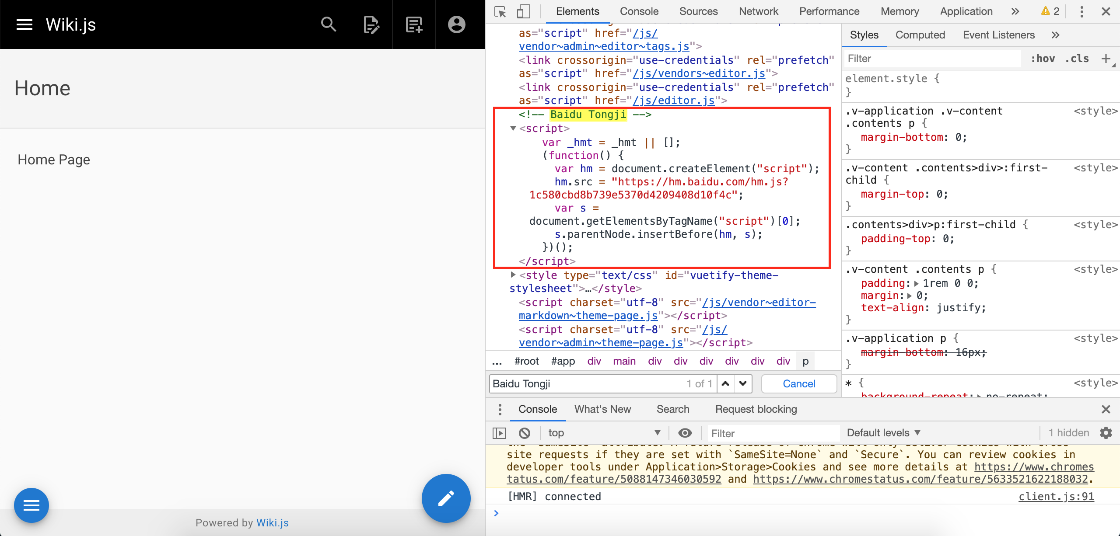Add a new style rule with plus
This screenshot has width=1120, height=536.
pyautogui.click(x=1106, y=59)
